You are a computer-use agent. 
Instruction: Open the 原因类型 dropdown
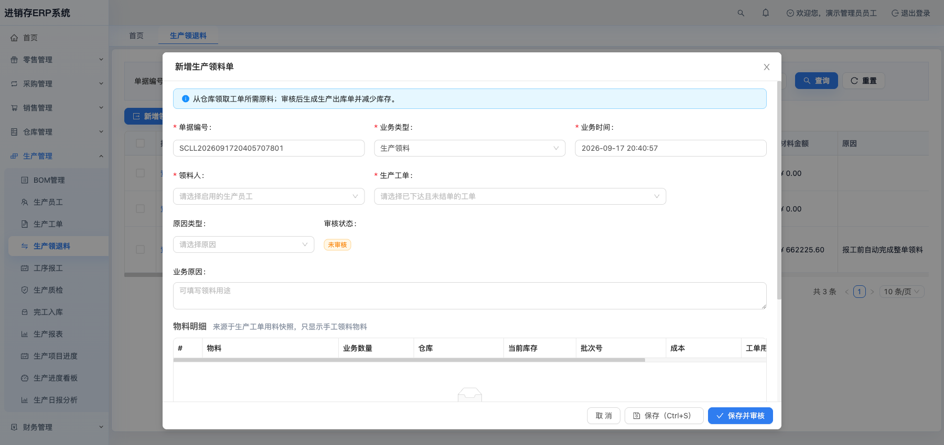(x=244, y=244)
